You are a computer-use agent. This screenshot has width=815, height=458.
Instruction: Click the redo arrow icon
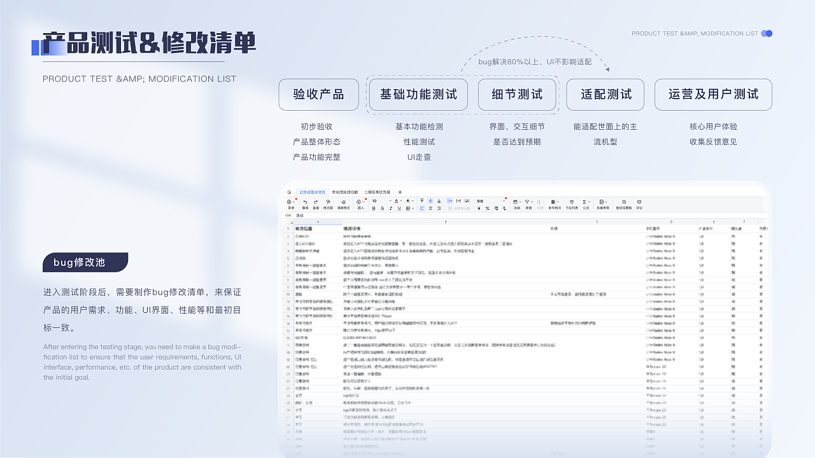(316, 202)
